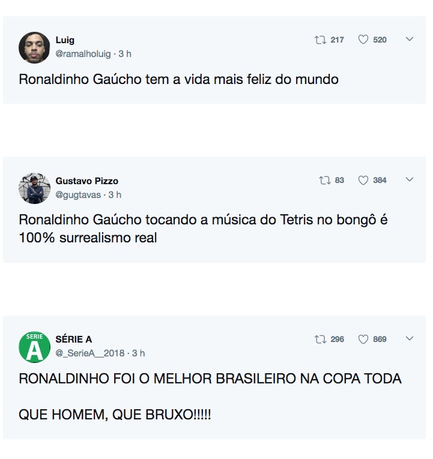
Task: Open the green SÉRIE A avatar
Action: pyautogui.click(x=34, y=347)
